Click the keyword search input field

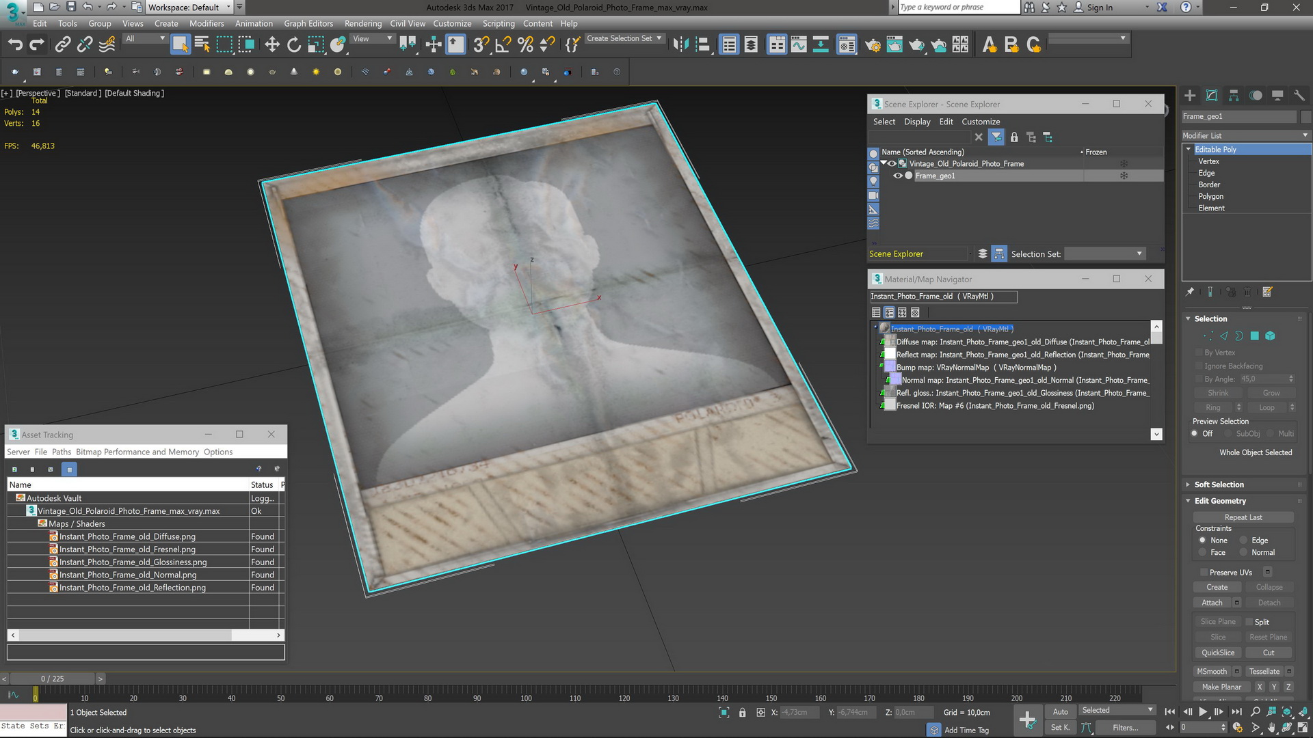pyautogui.click(x=958, y=8)
